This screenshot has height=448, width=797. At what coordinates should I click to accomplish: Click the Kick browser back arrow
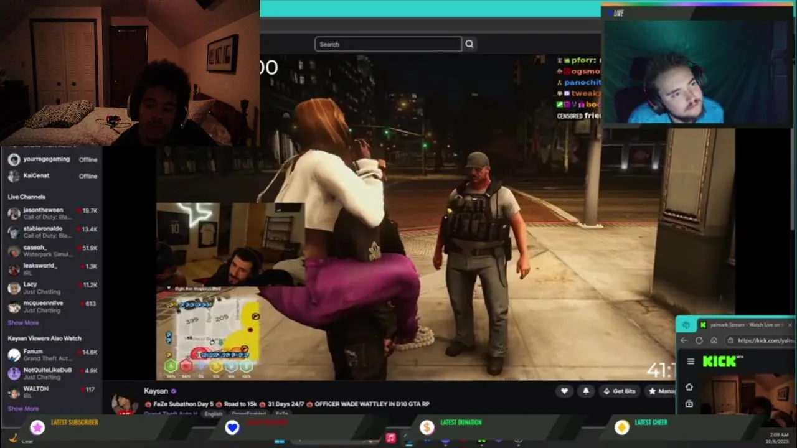684,340
